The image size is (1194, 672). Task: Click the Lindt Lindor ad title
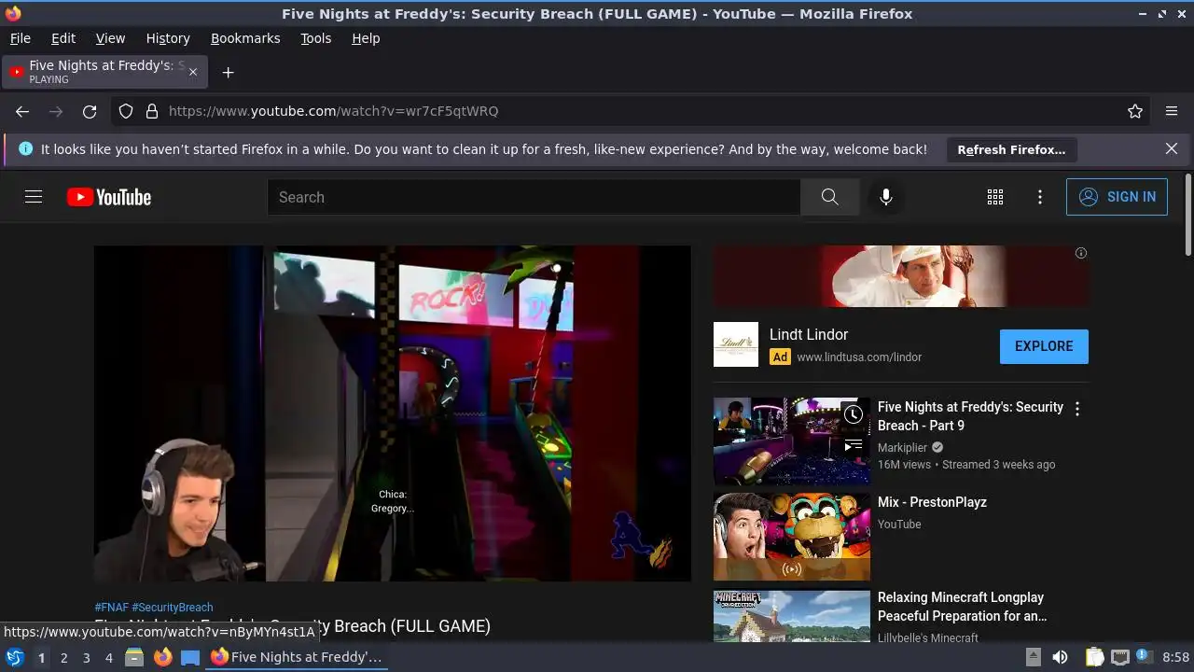point(809,334)
